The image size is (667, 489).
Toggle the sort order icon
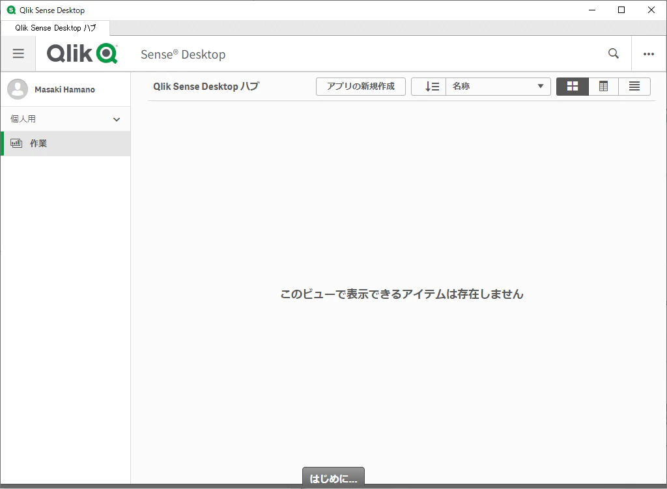point(429,87)
